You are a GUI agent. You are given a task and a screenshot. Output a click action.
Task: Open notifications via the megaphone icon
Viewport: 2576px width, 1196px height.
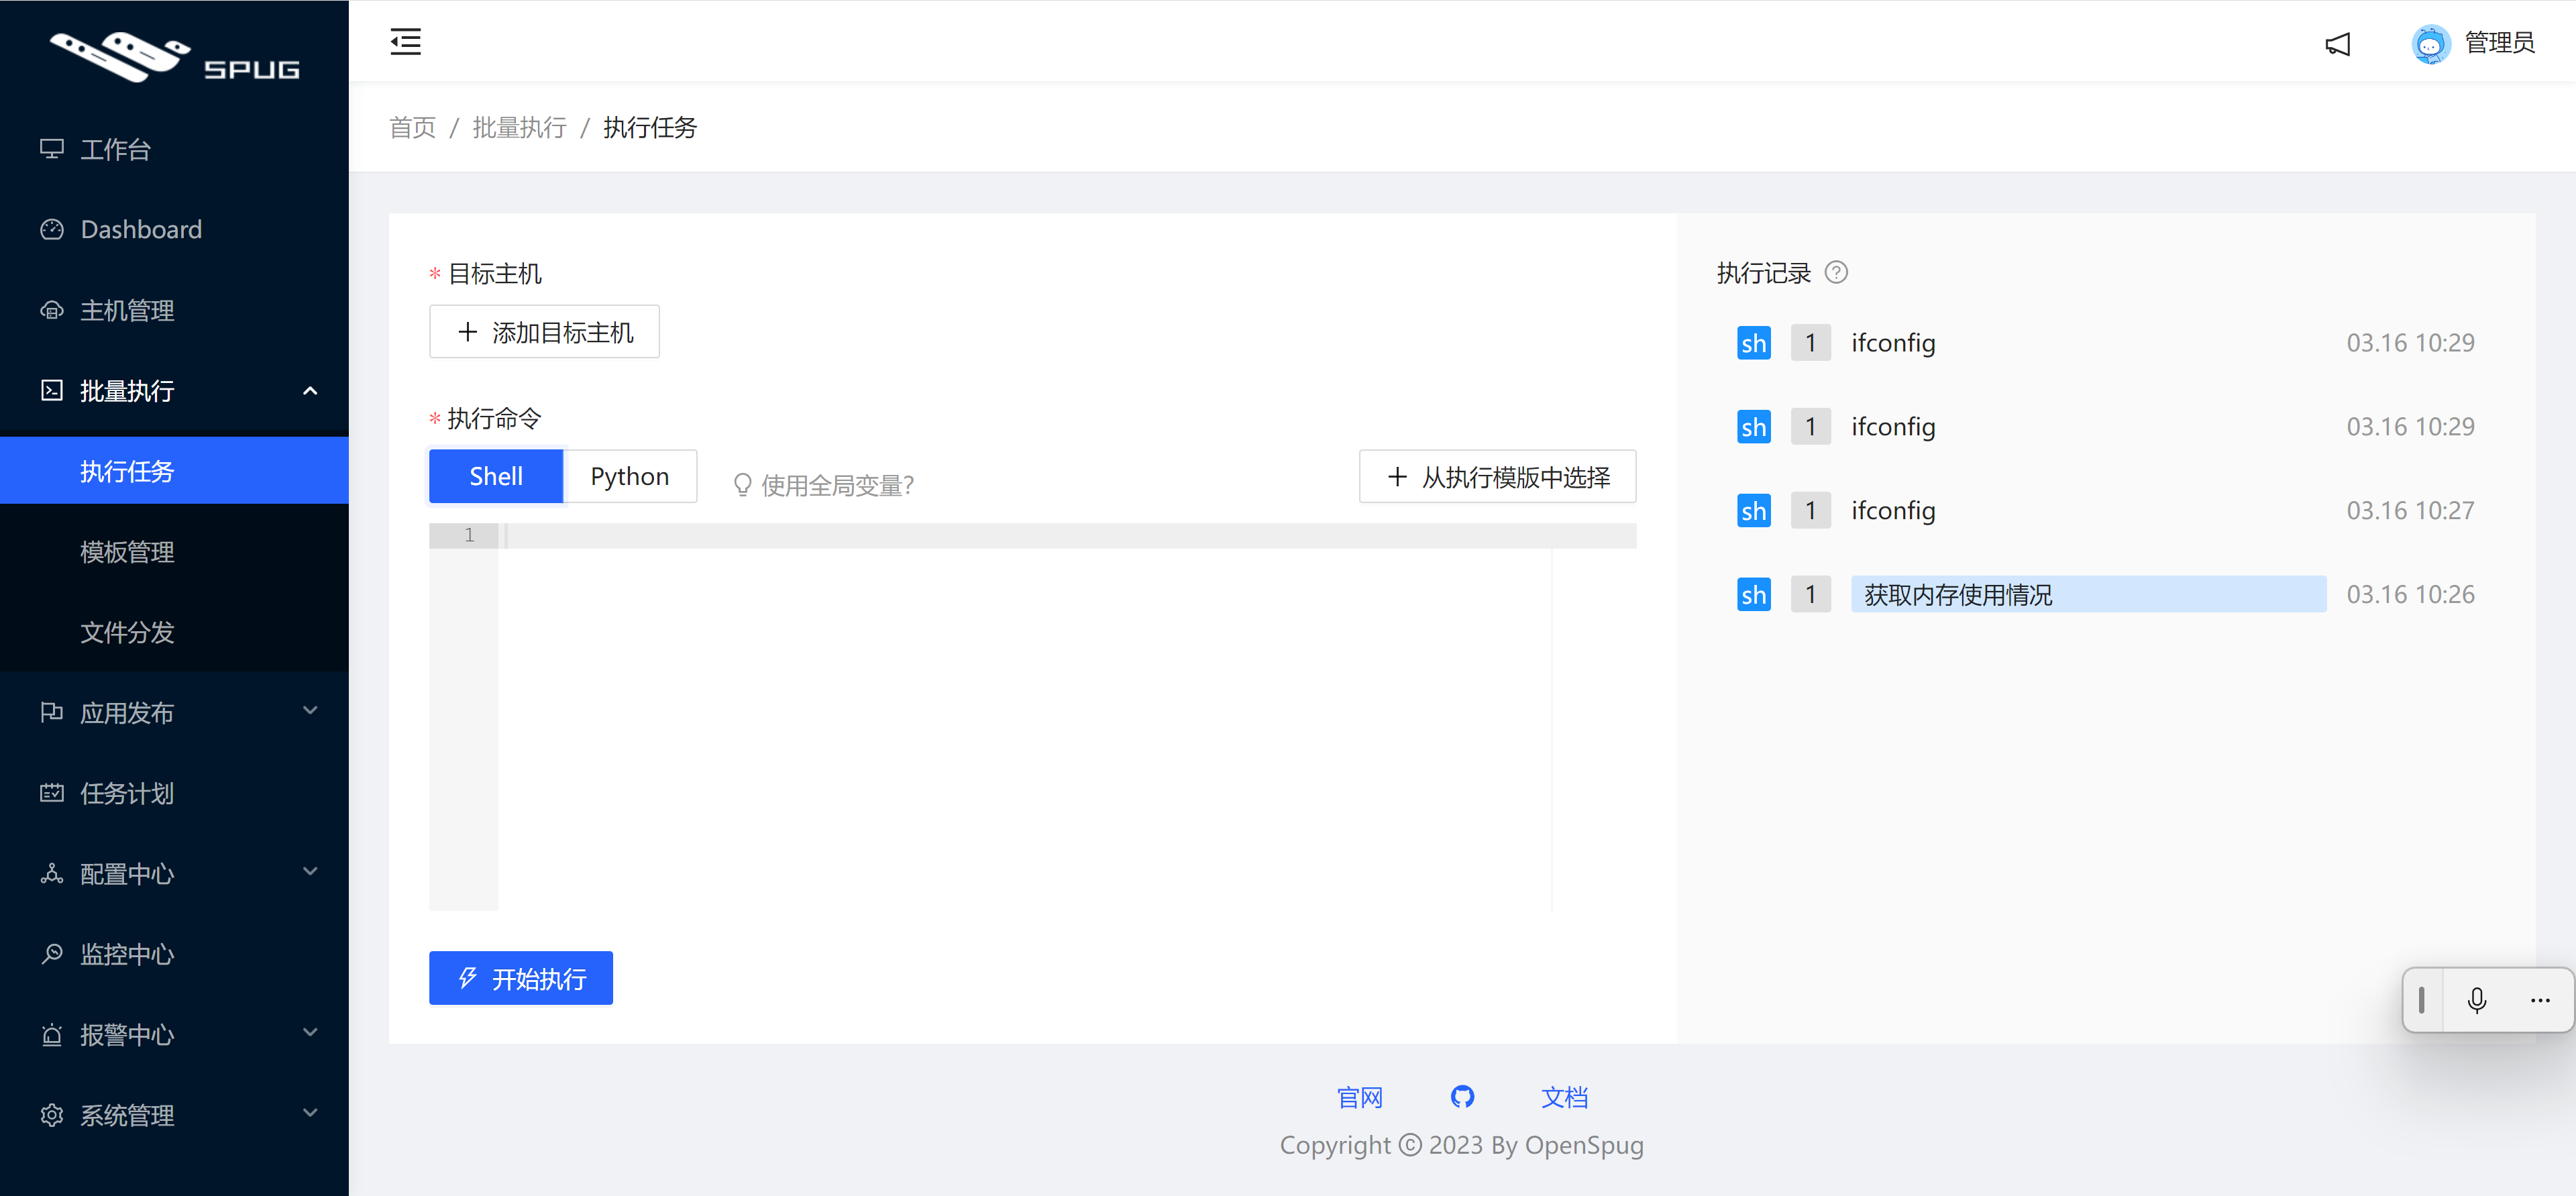[x=2337, y=44]
